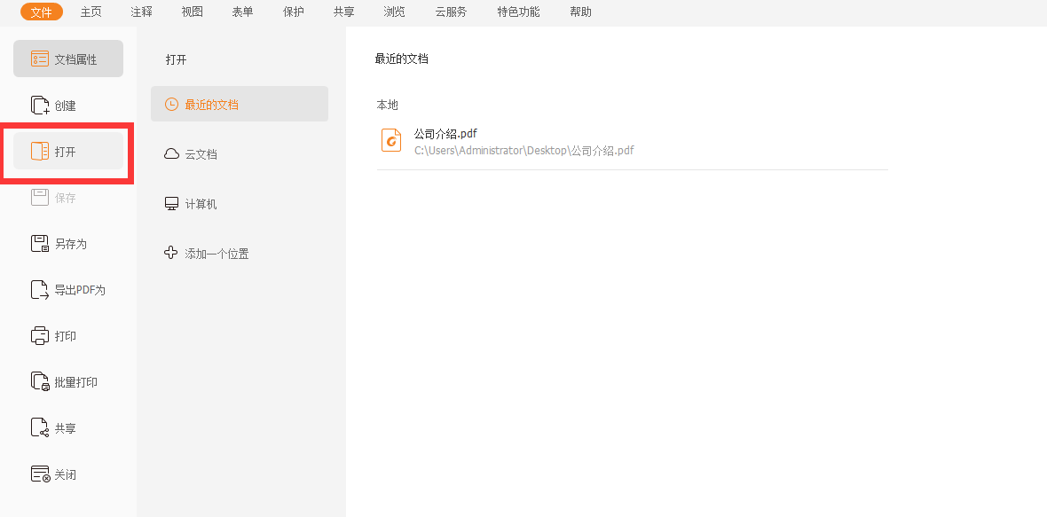The image size is (1047, 517).
Task: Select 批量打印 from the sidebar
Action: point(56,381)
